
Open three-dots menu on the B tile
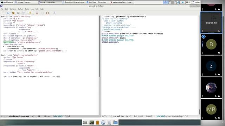[202, 53]
